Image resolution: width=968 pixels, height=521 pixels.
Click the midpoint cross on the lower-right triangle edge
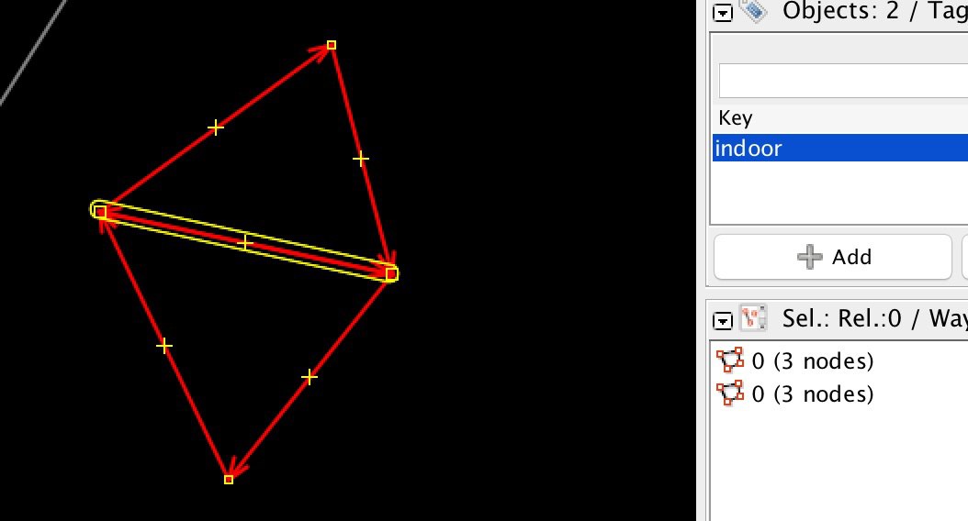pos(310,377)
